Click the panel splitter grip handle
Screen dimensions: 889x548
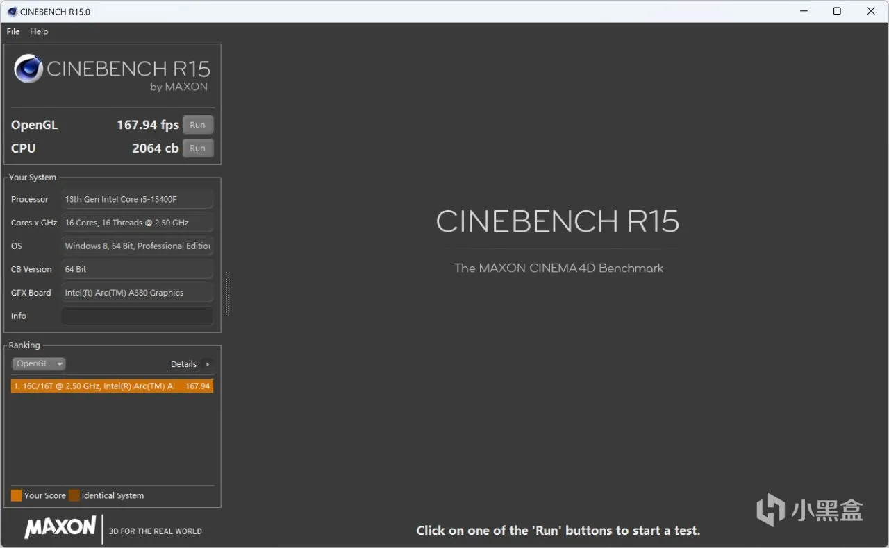227,294
